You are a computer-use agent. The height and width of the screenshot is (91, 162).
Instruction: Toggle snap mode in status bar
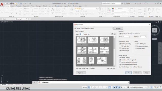[91, 87]
